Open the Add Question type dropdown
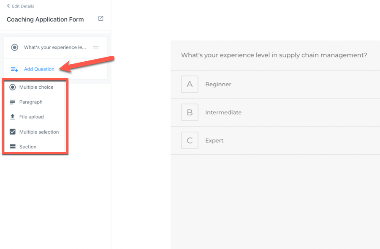Viewport: 380px width, 249px height. [x=39, y=69]
